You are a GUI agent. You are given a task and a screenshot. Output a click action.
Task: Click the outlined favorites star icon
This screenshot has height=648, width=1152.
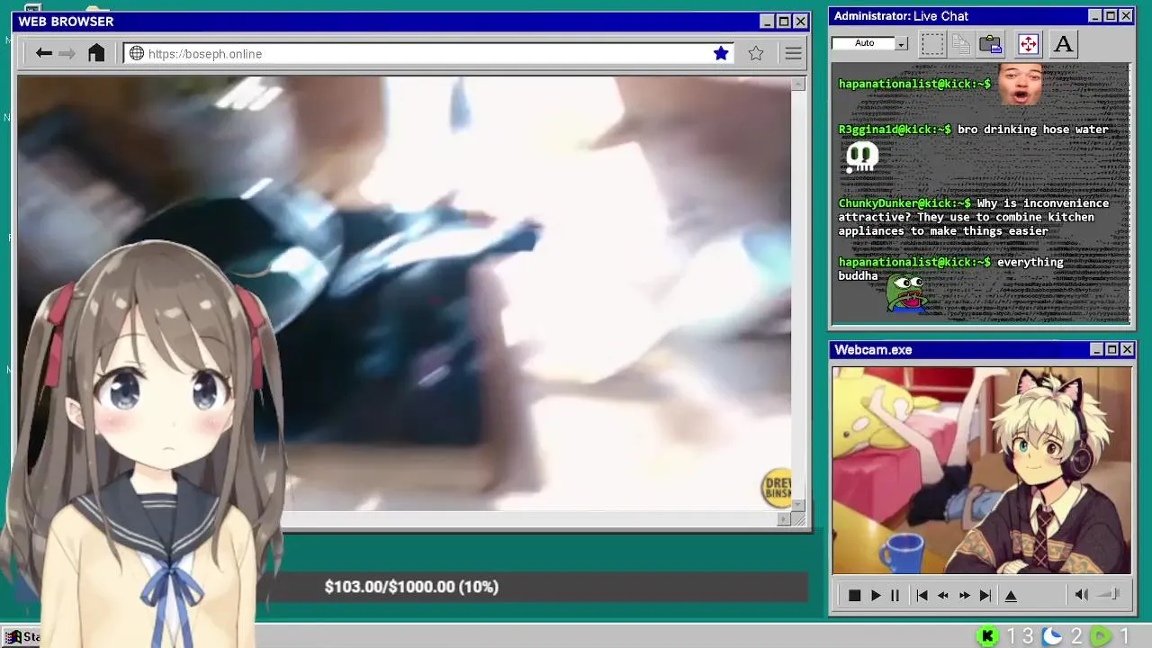point(756,53)
